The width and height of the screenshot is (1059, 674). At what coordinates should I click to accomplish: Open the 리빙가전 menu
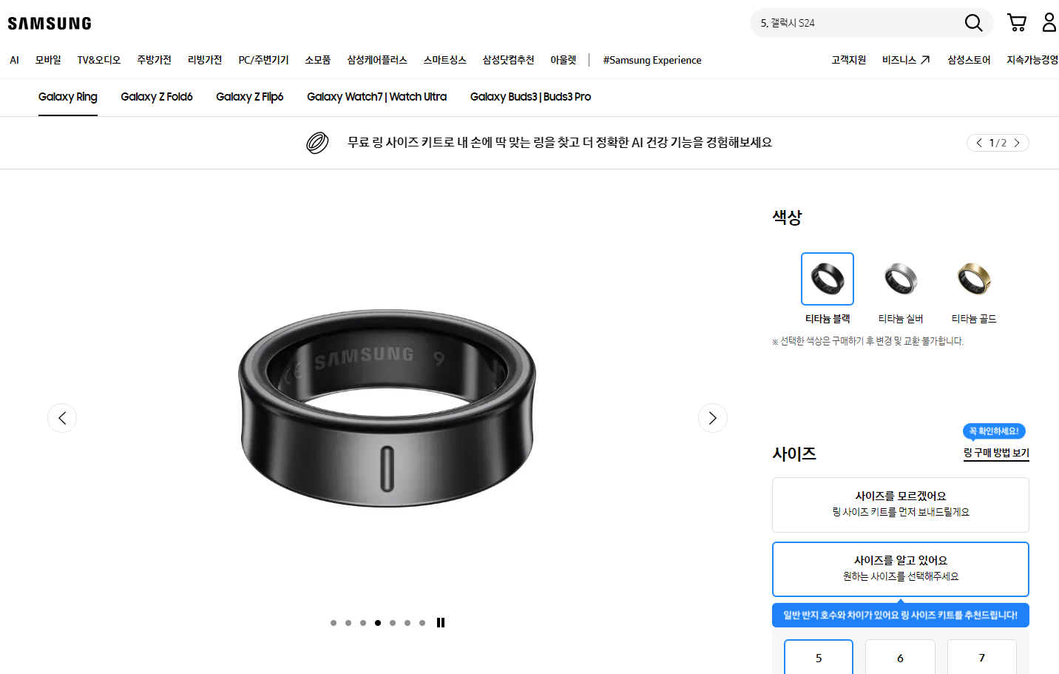pos(205,60)
